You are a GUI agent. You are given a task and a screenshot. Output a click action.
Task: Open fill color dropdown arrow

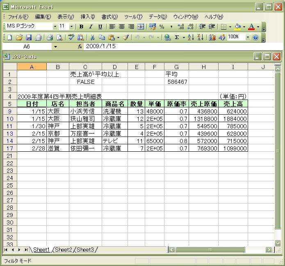coord(244,27)
